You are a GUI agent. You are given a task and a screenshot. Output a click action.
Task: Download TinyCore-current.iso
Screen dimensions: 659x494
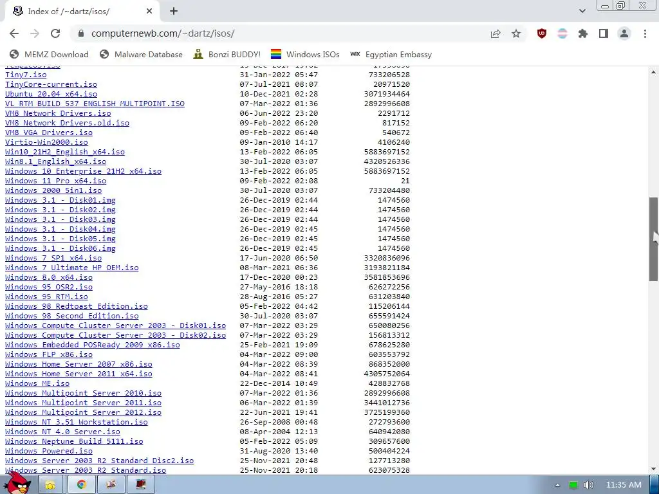51,84
